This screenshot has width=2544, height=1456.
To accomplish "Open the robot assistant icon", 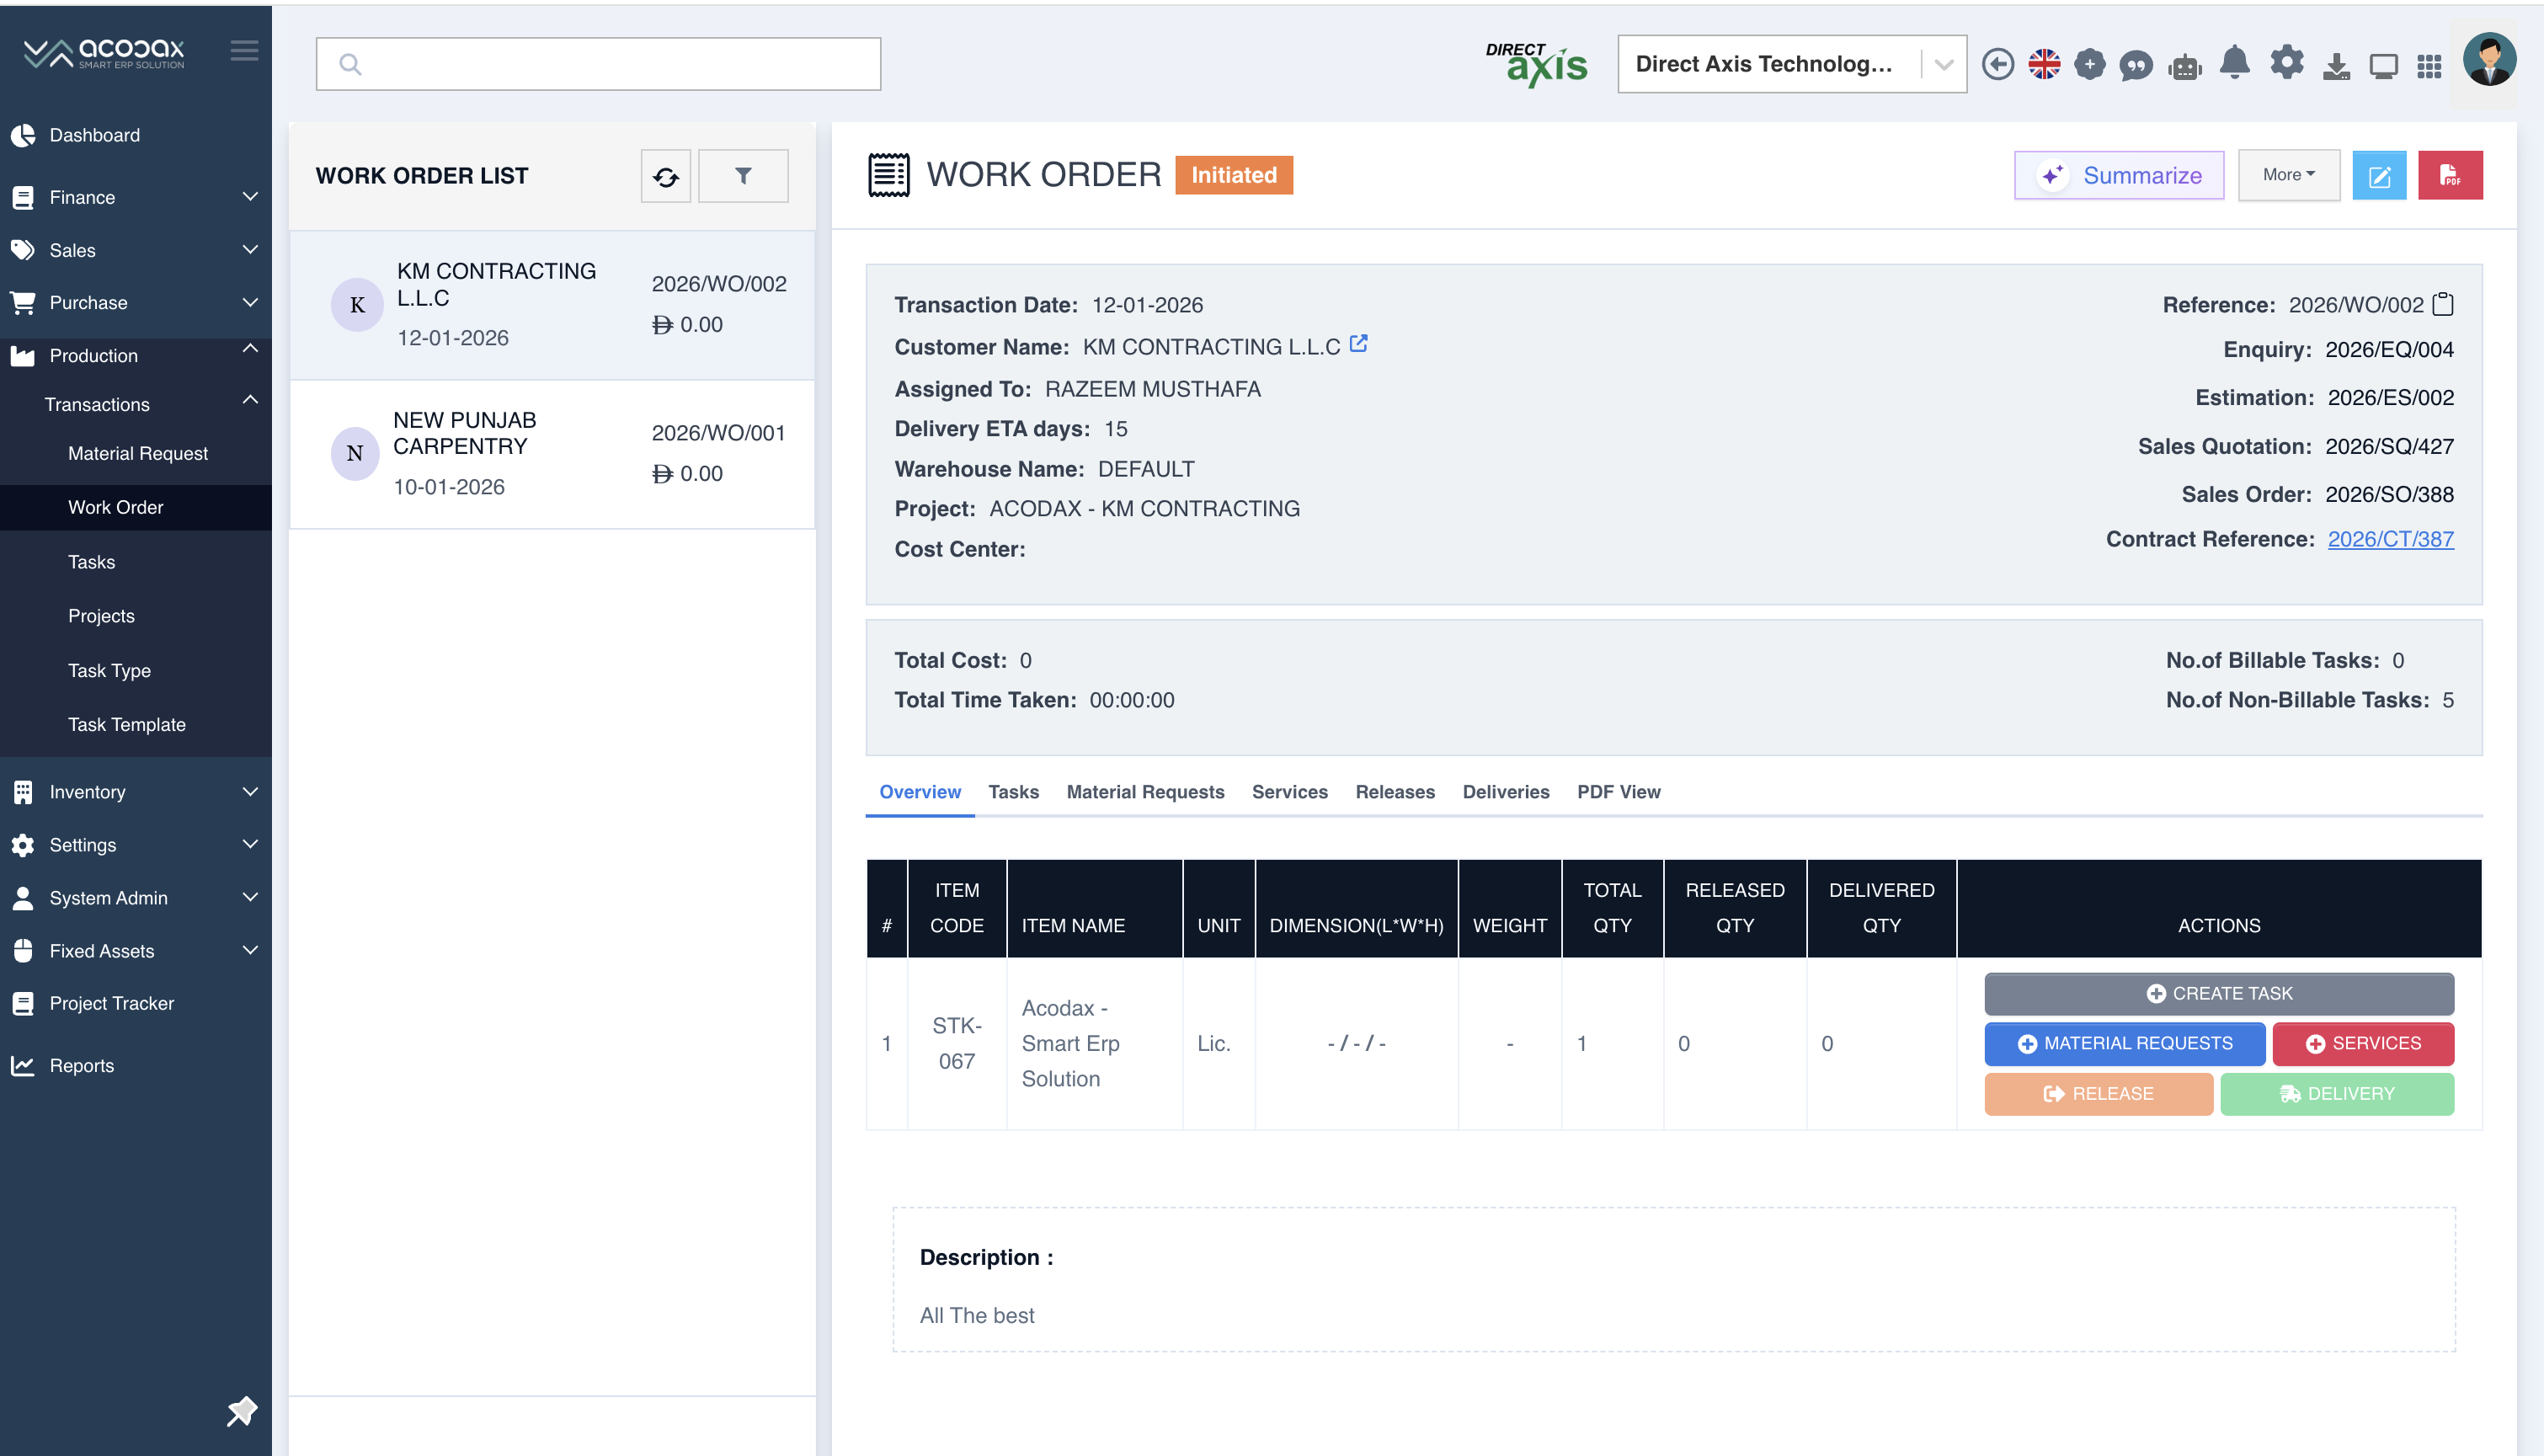I will click(2185, 66).
